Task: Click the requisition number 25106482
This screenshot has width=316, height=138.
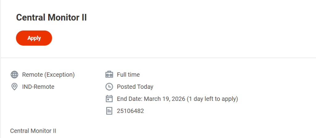Action: pyautogui.click(x=130, y=111)
